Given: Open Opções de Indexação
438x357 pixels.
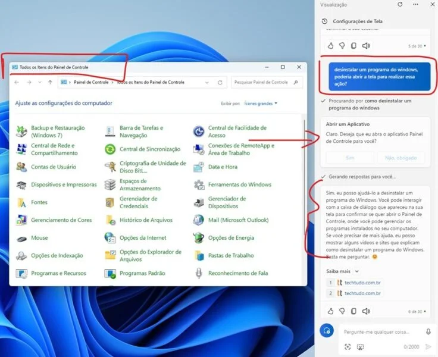Looking at the screenshot, I should click(49, 256).
